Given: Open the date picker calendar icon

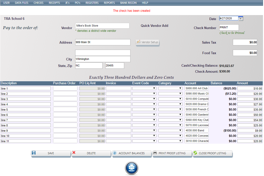Looking at the screenshot, I should pos(241,19).
